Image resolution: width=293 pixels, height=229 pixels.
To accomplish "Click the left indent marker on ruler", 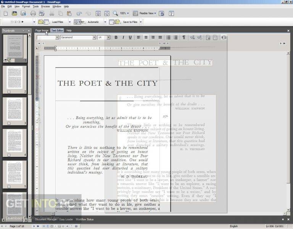I will [x=55, y=48].
